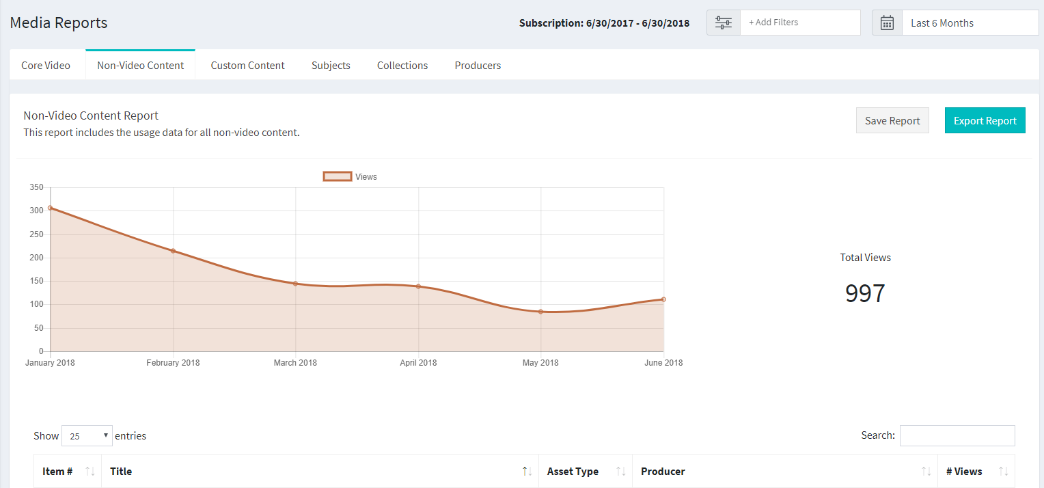Open the Show entries count dropdown
Image resolution: width=1044 pixels, height=488 pixels.
point(87,435)
